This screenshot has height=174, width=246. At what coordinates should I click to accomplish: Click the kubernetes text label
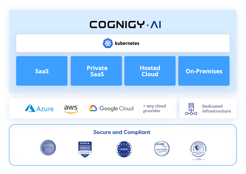click(x=127, y=43)
